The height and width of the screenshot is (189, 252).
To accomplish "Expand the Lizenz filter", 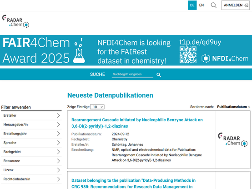I will tap(31, 170).
